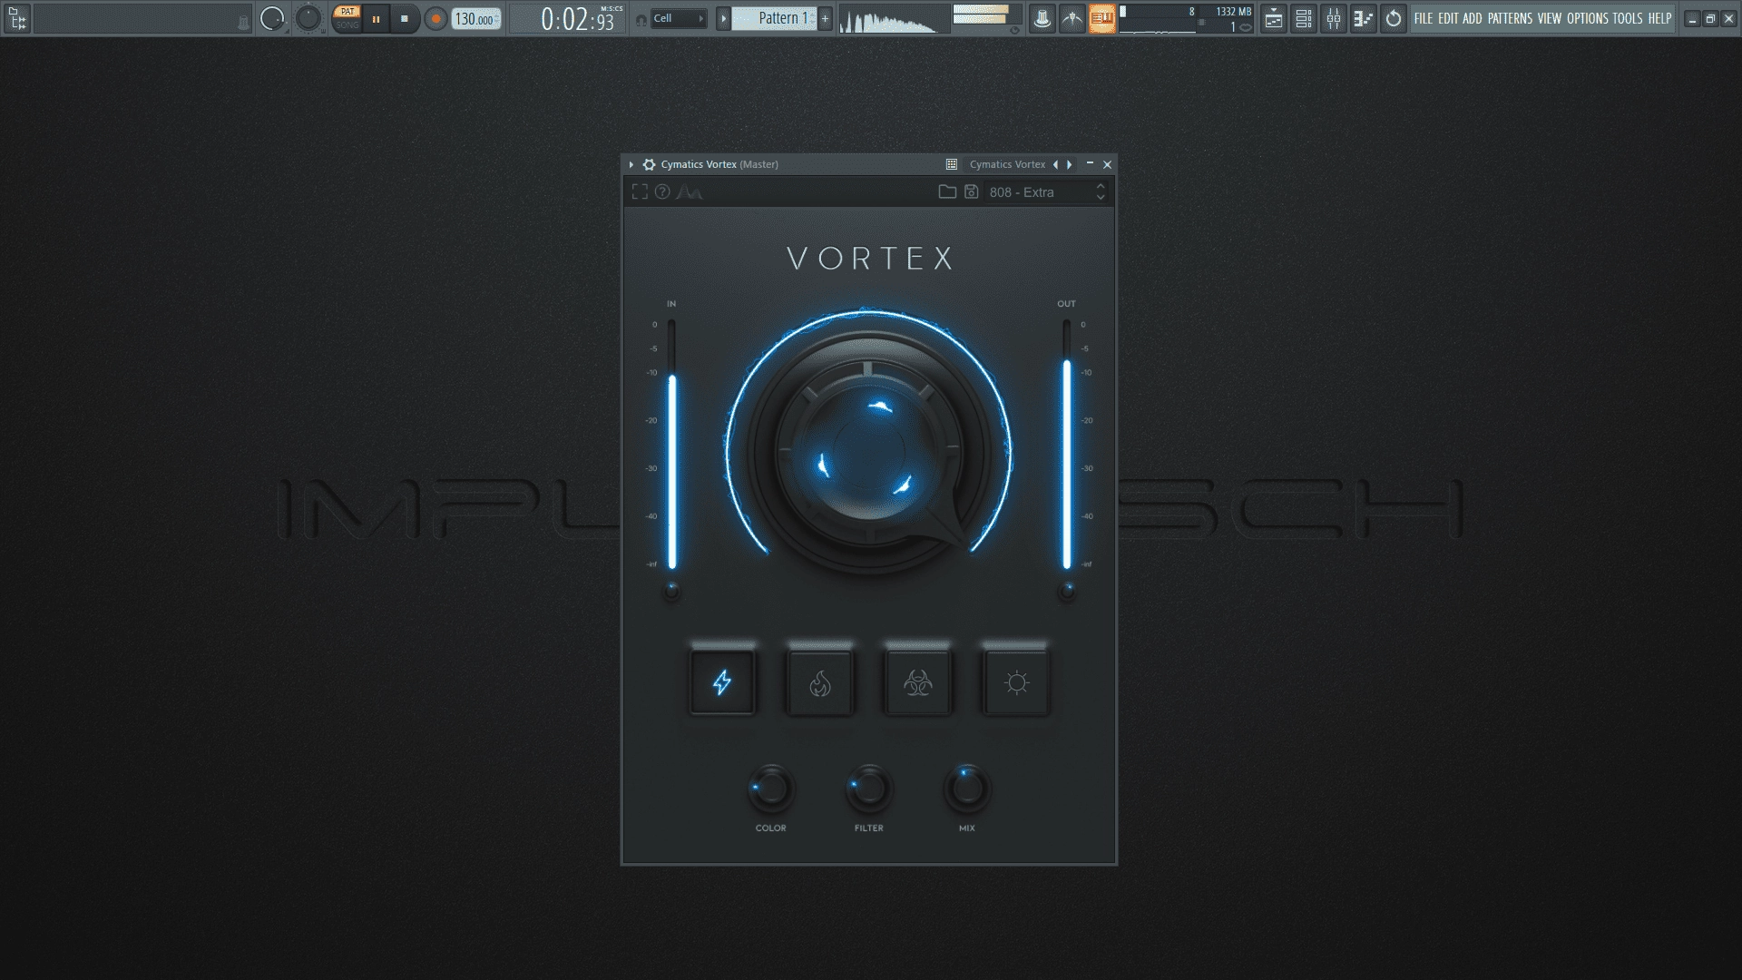Toggle the metronome icon
The image size is (1742, 980).
click(x=1042, y=18)
